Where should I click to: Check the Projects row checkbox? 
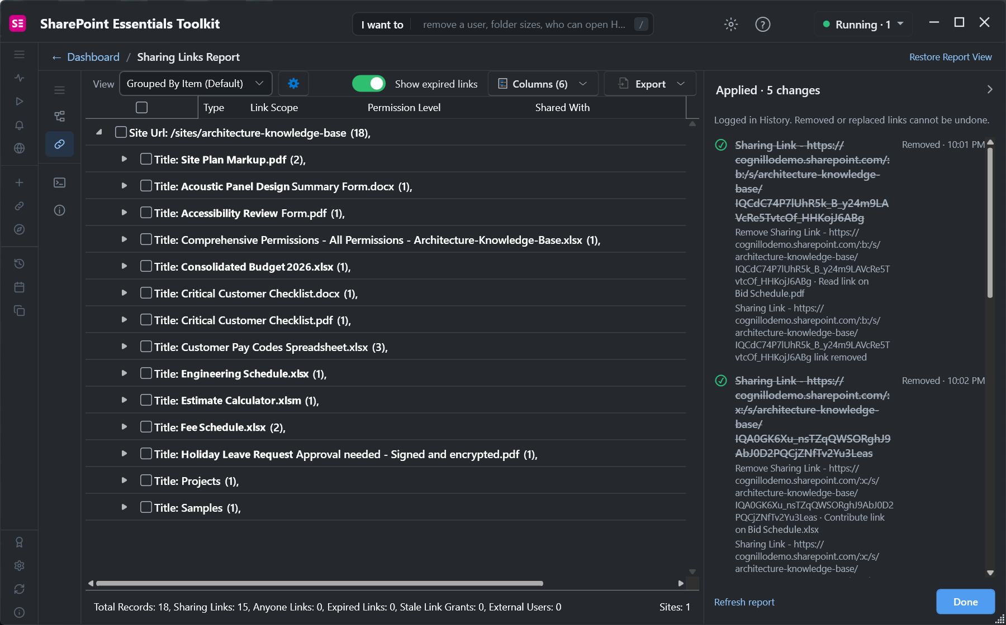pyautogui.click(x=146, y=480)
